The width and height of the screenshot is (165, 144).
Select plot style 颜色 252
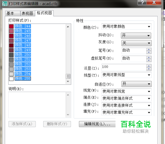[23, 64]
